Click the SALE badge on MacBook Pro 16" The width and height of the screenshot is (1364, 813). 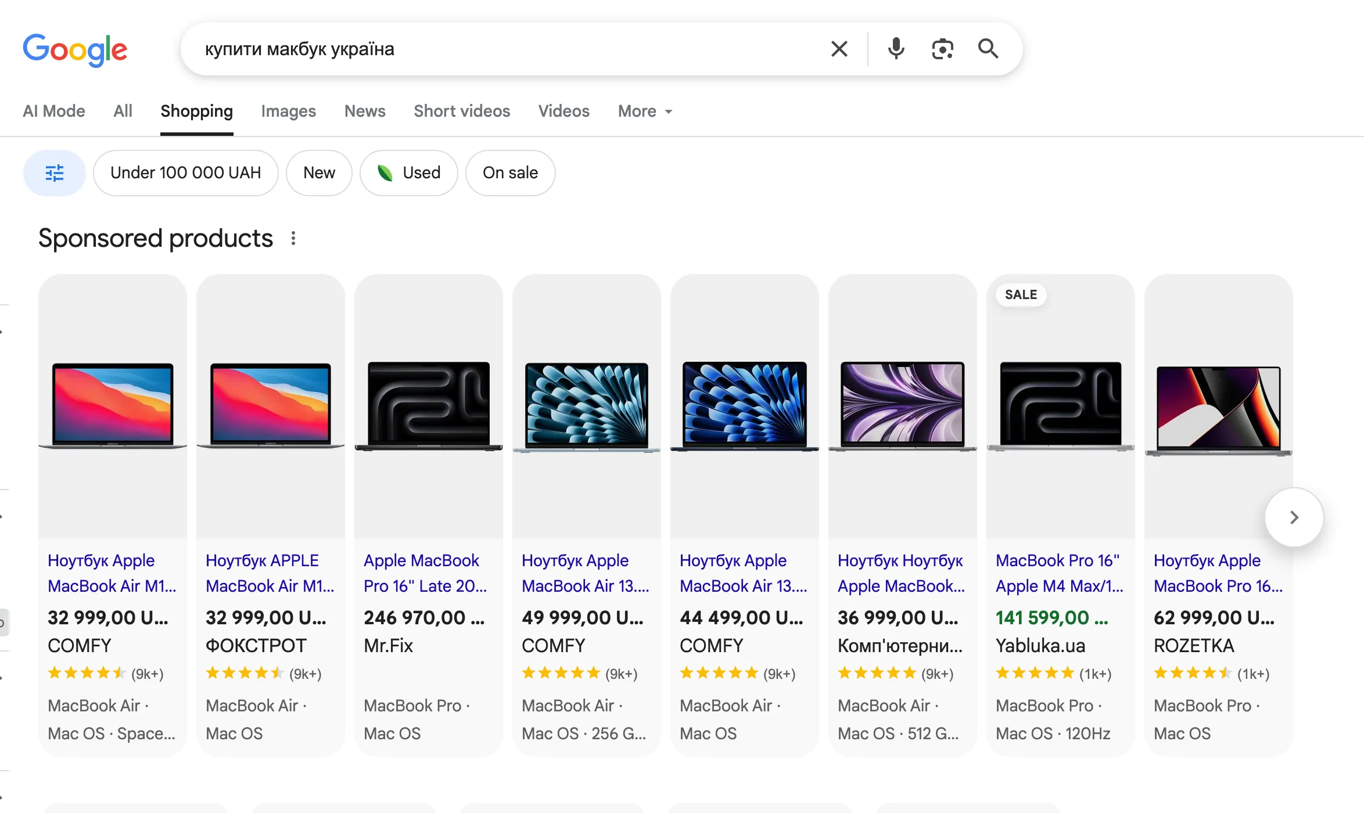[1021, 294]
